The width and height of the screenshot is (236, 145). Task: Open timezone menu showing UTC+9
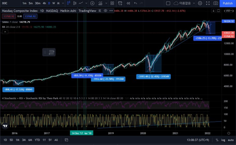tap(198, 140)
